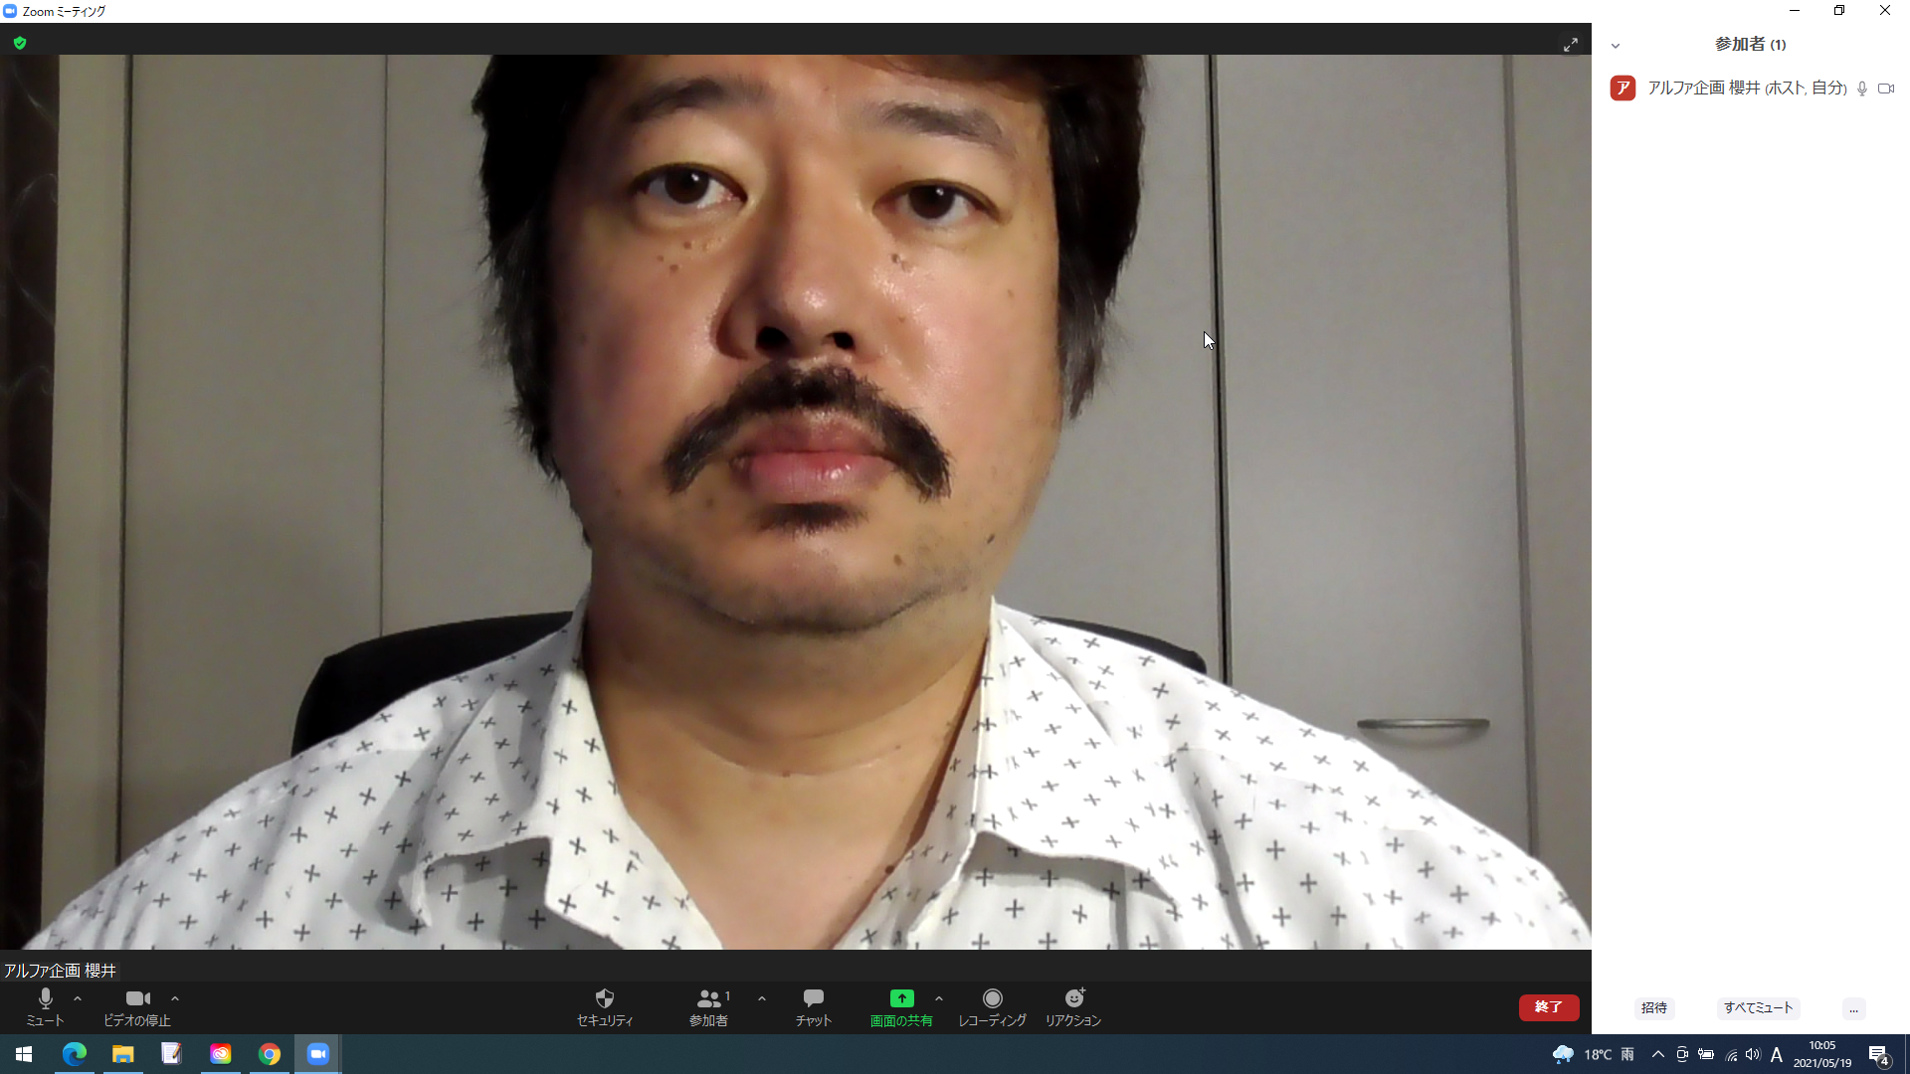
Task: Open Adobe Creative Cloud taskbar icon
Action: [x=220, y=1054]
